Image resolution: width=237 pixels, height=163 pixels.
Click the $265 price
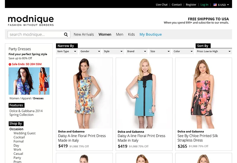[182, 146]
